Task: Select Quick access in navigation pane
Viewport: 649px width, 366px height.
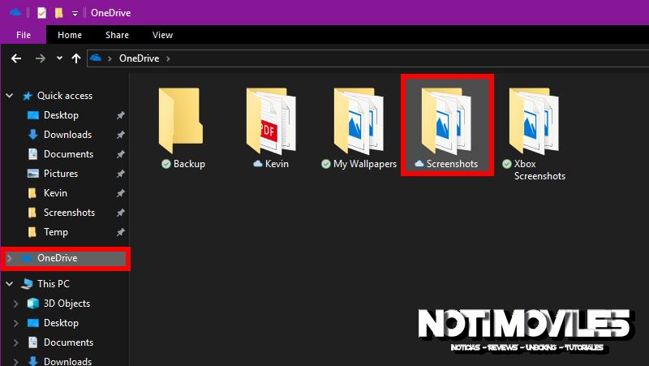Action: coord(65,96)
